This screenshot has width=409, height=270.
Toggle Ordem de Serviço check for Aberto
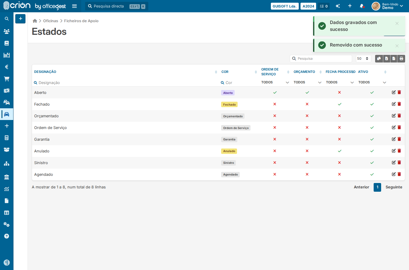(x=275, y=92)
